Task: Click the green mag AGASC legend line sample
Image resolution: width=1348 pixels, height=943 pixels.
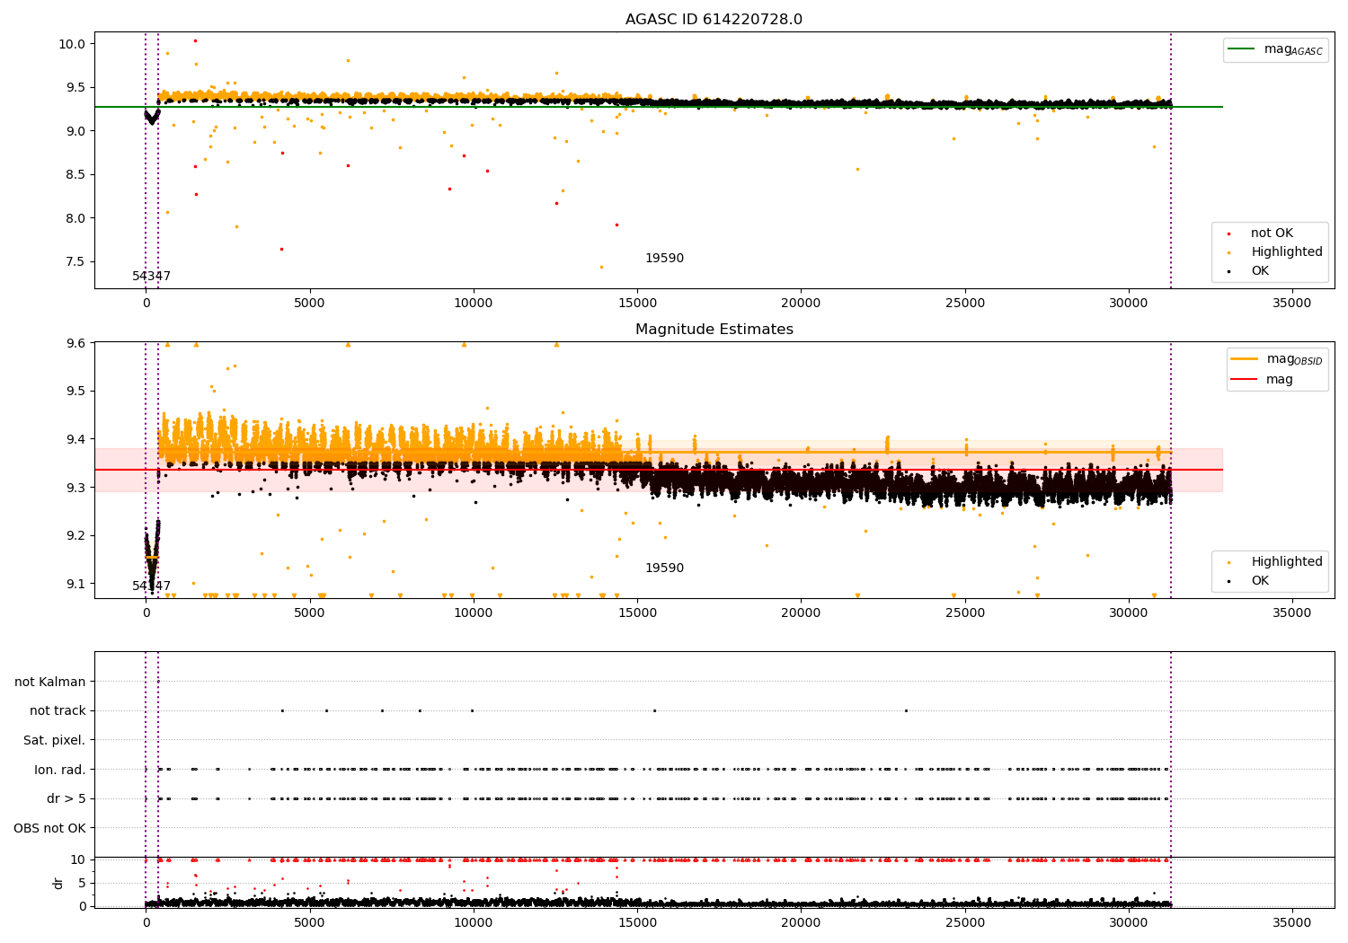Action: pyautogui.click(x=1241, y=49)
